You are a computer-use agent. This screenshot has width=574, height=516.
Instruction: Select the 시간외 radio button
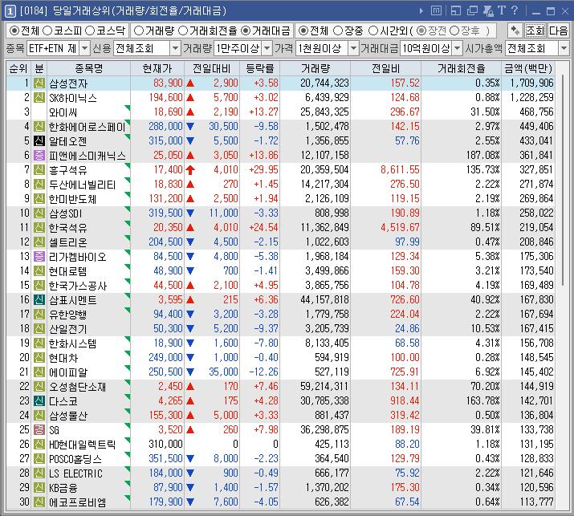[x=373, y=30]
